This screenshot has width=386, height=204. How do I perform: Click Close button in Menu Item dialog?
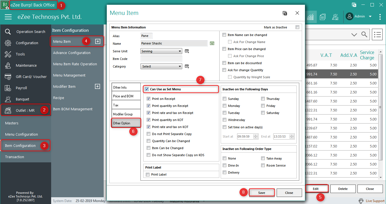coord(289,193)
